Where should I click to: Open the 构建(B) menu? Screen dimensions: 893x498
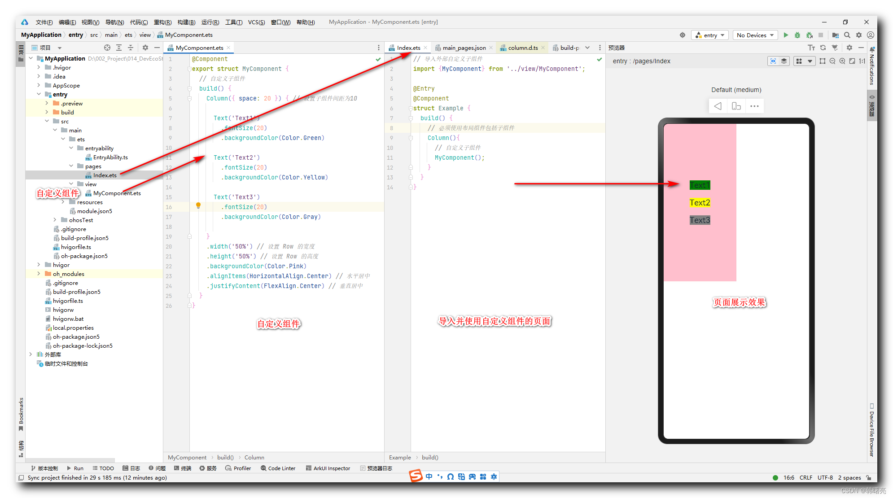(186, 22)
